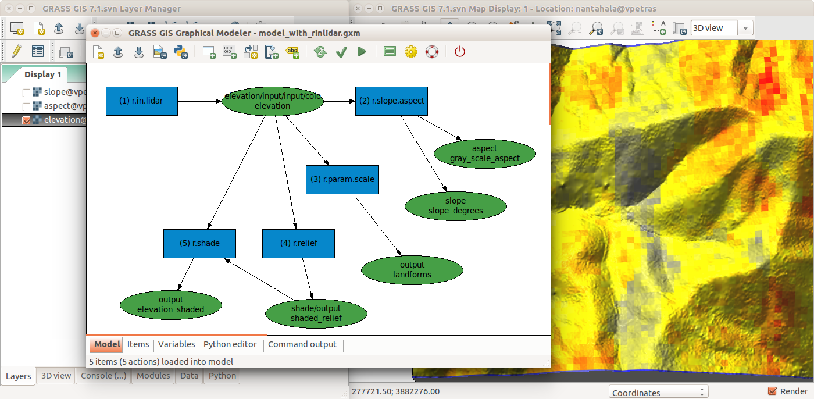Select the r.slope.aspect action block

391,101
